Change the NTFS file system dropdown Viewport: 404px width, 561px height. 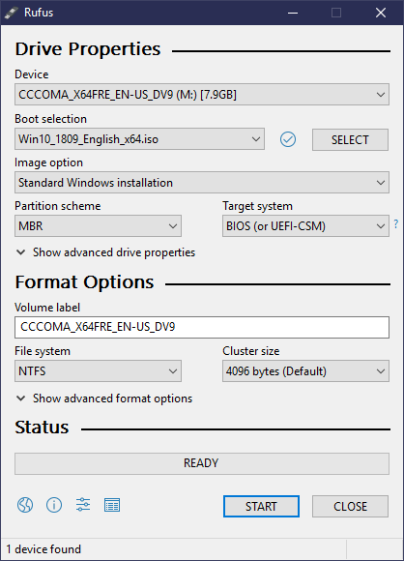98,371
